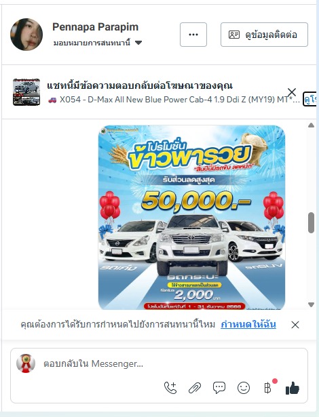The height and width of the screenshot is (417, 319).
Task: Send a thumbs-up like
Action: click(x=292, y=388)
